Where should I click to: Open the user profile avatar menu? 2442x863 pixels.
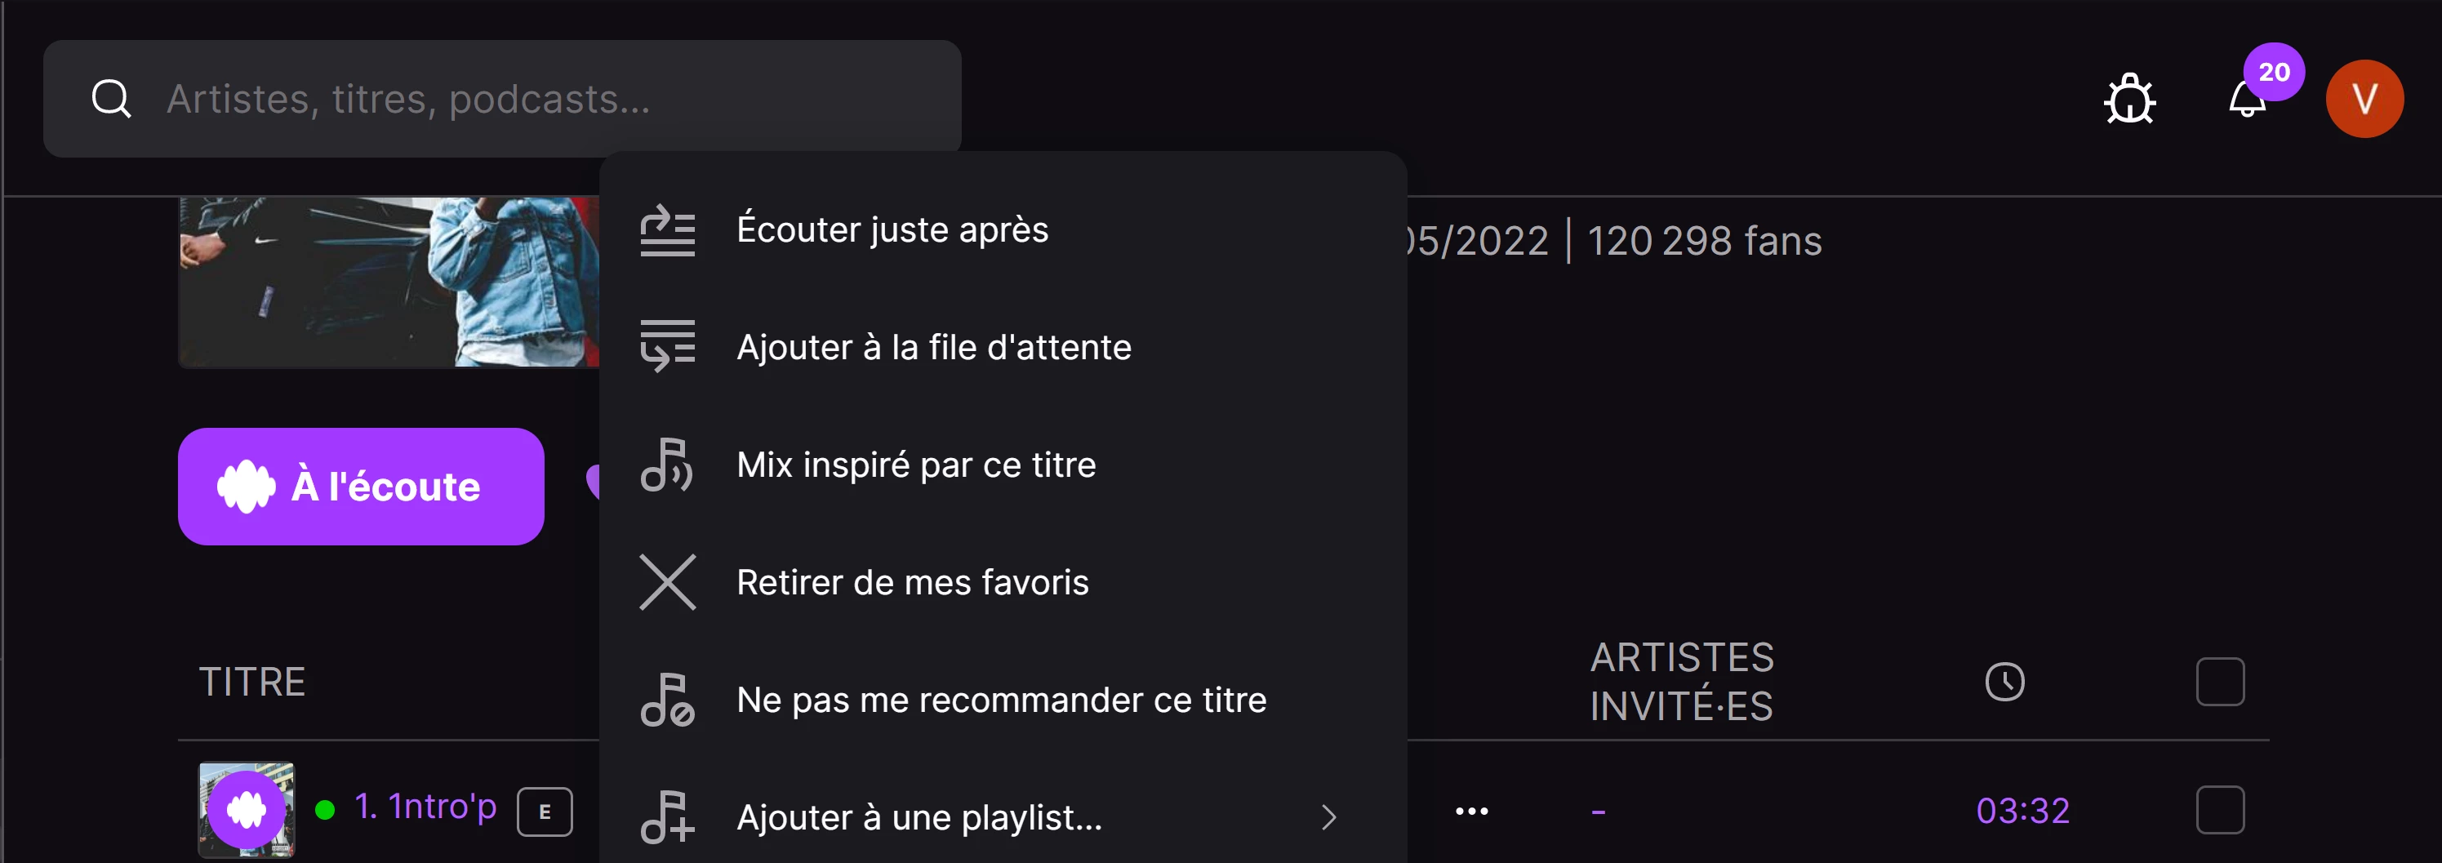pyautogui.click(x=2364, y=99)
